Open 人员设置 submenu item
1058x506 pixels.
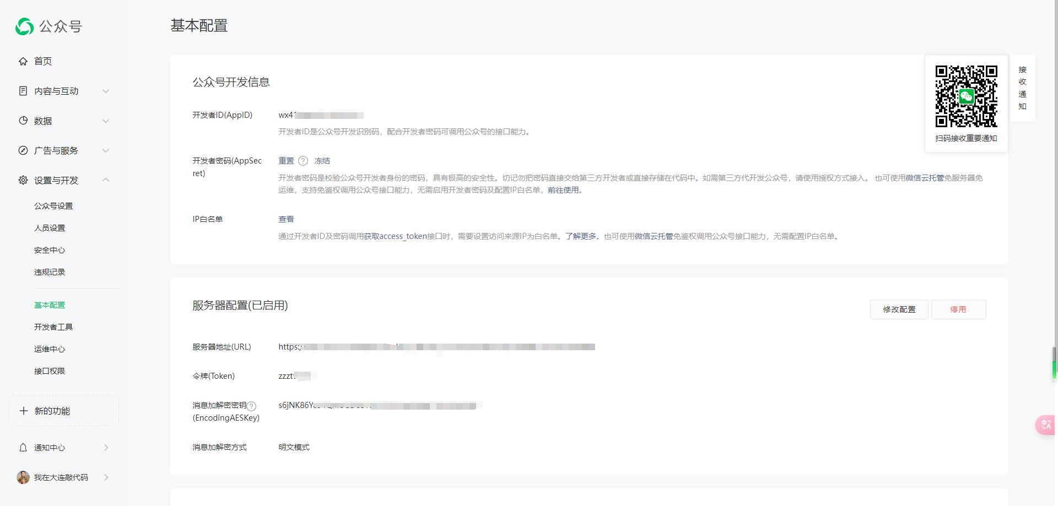click(50, 228)
